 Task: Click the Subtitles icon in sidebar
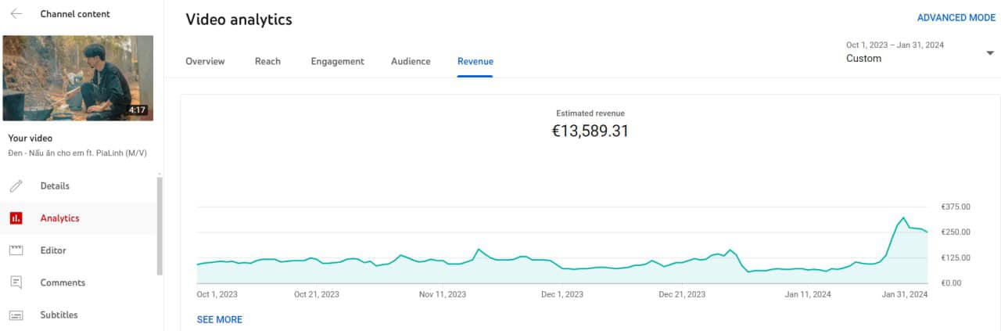pyautogui.click(x=16, y=315)
